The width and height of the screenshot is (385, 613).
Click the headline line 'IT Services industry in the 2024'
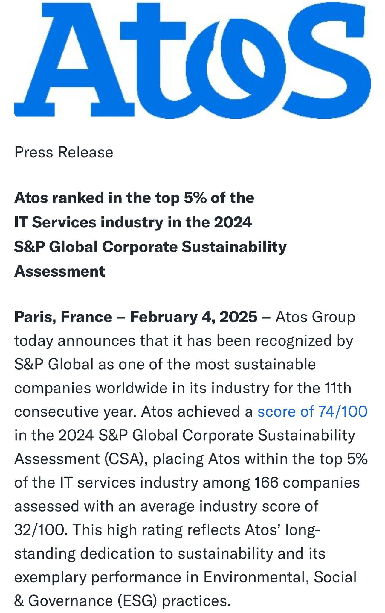click(x=133, y=222)
